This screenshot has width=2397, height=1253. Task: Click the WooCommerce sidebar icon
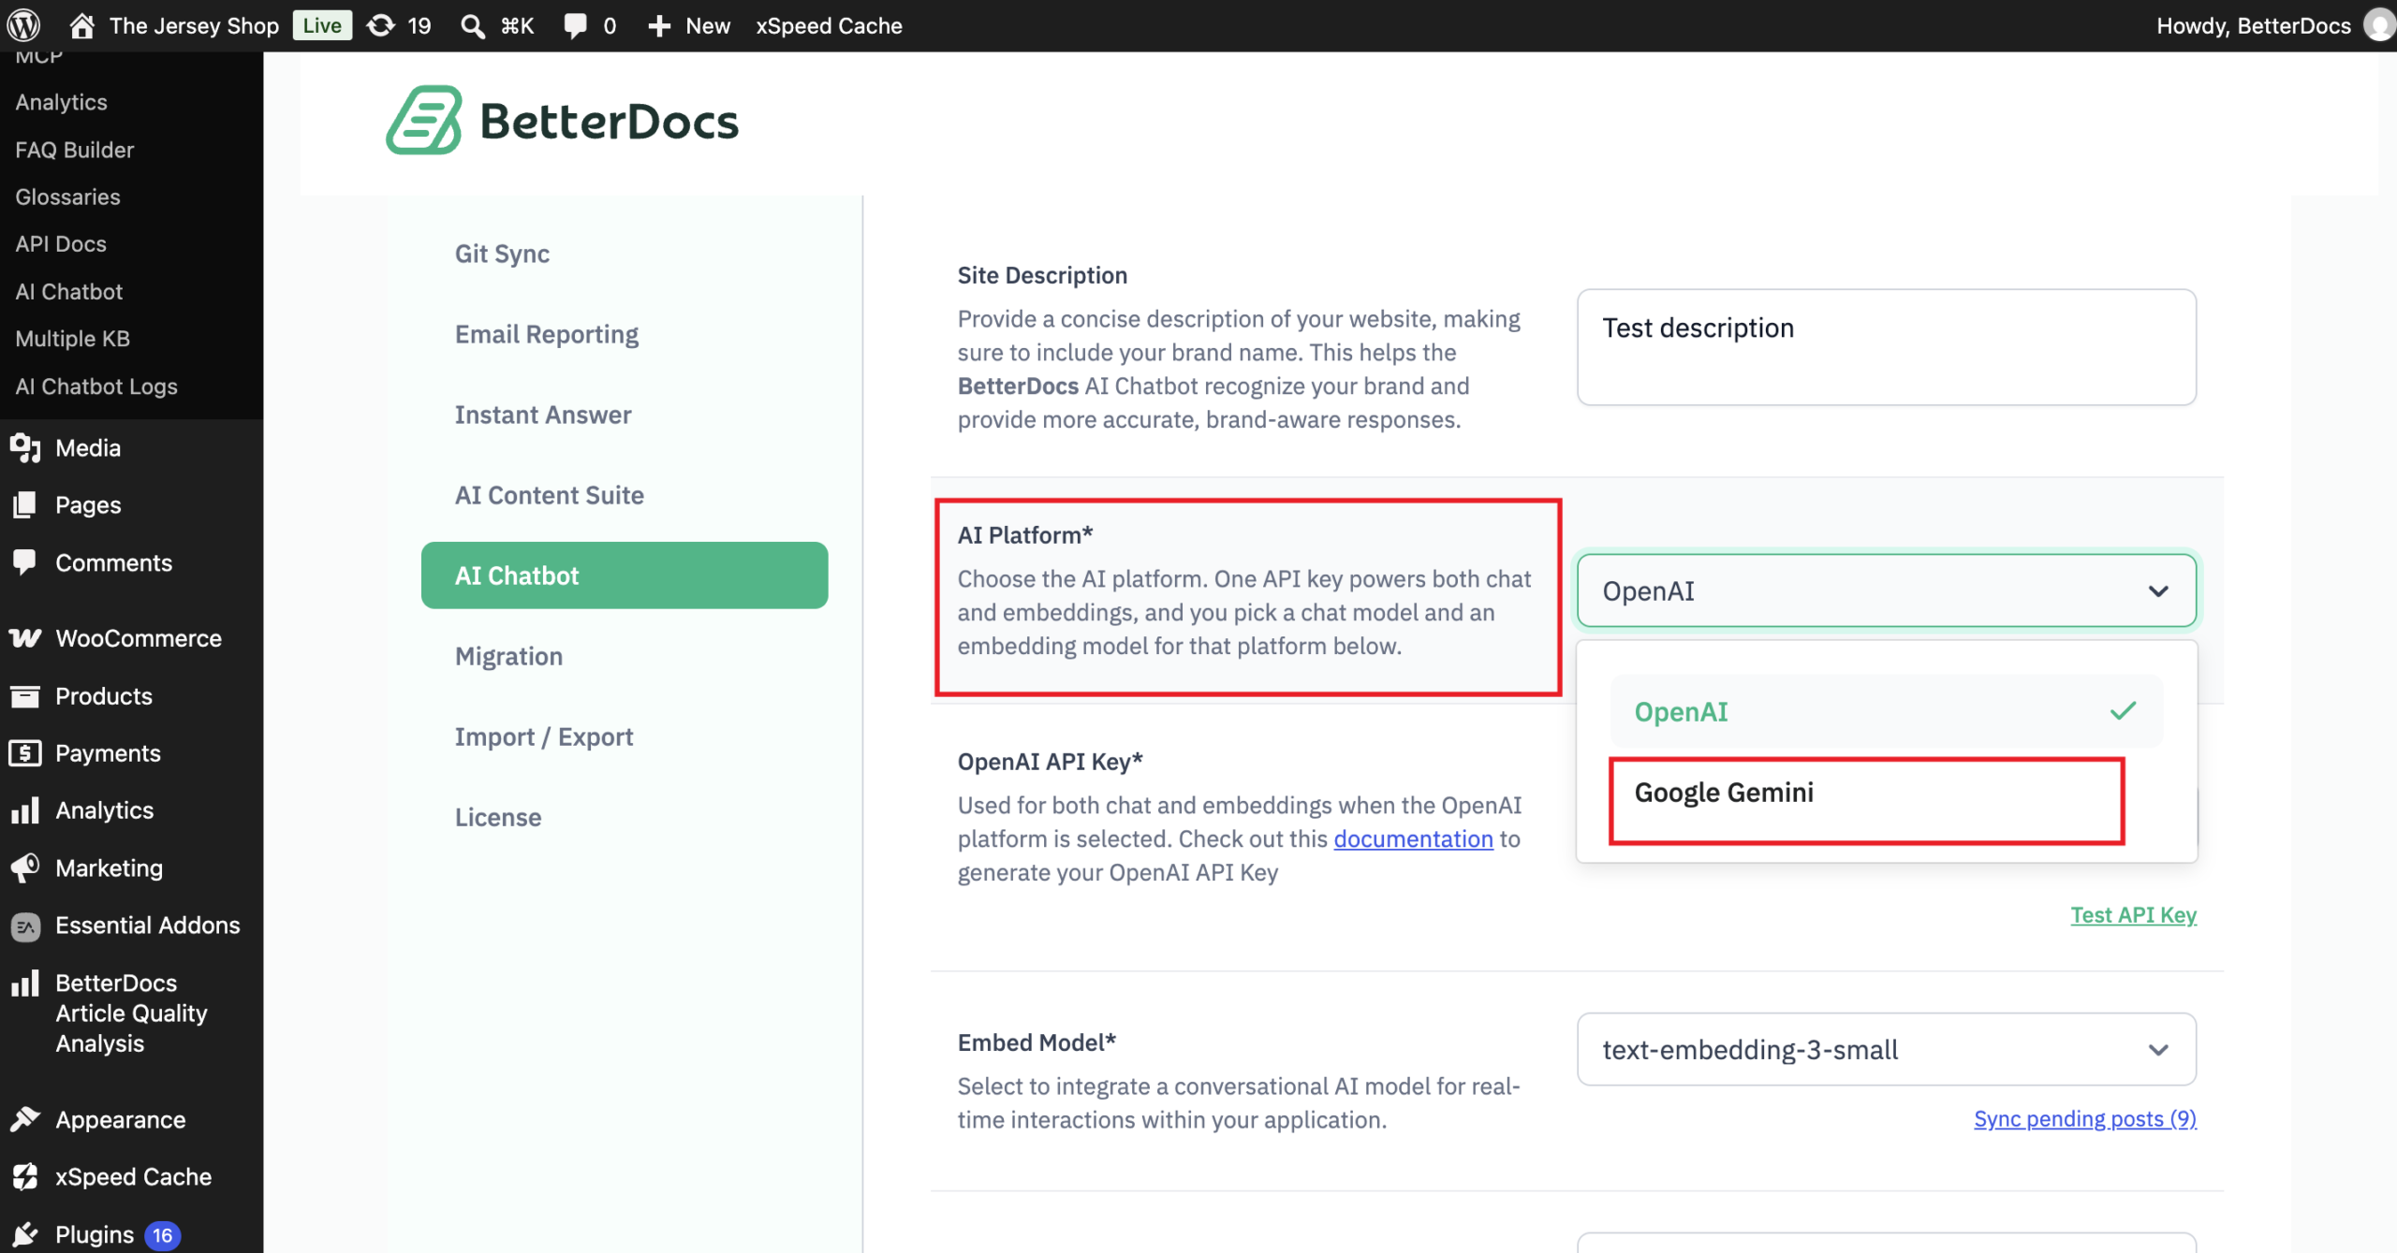pyautogui.click(x=25, y=638)
